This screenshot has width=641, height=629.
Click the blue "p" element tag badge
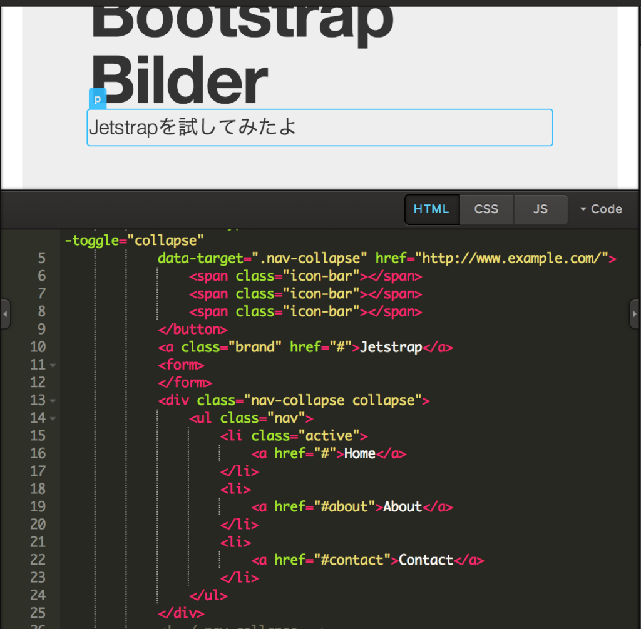98,98
